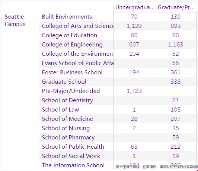Select the Undergraduate column header

click(134, 7)
